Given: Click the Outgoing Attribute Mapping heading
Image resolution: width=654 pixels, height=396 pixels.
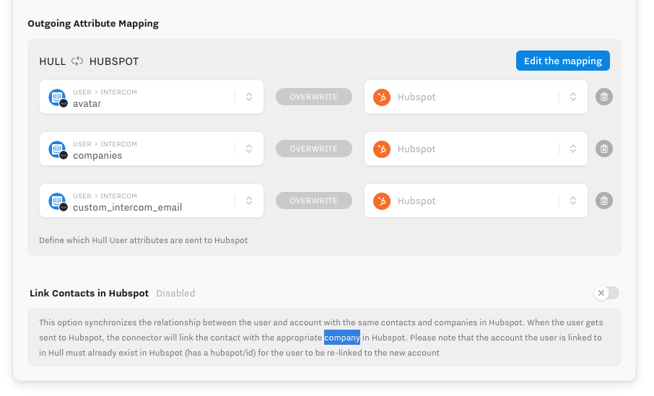Looking at the screenshot, I should pyautogui.click(x=93, y=23).
